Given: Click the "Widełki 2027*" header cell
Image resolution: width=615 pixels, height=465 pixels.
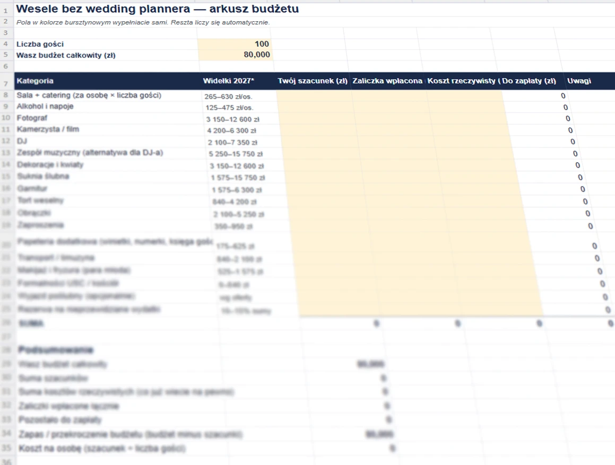Looking at the screenshot, I should [238, 81].
